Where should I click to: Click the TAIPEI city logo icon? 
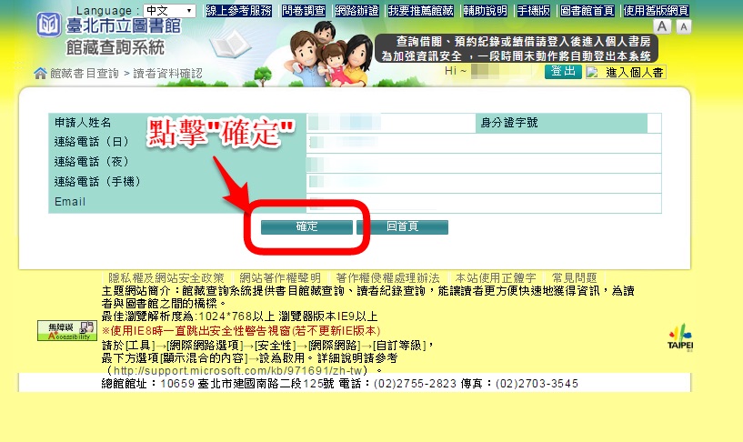[680, 337]
